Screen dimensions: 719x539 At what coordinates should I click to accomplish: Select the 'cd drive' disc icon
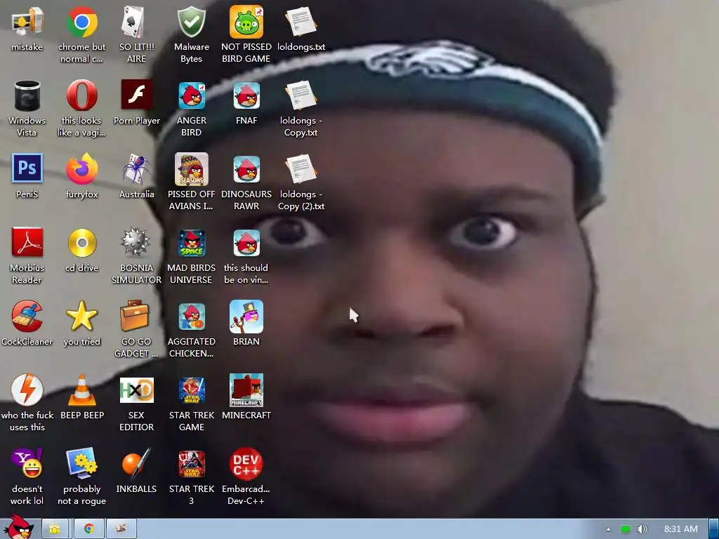pos(81,242)
